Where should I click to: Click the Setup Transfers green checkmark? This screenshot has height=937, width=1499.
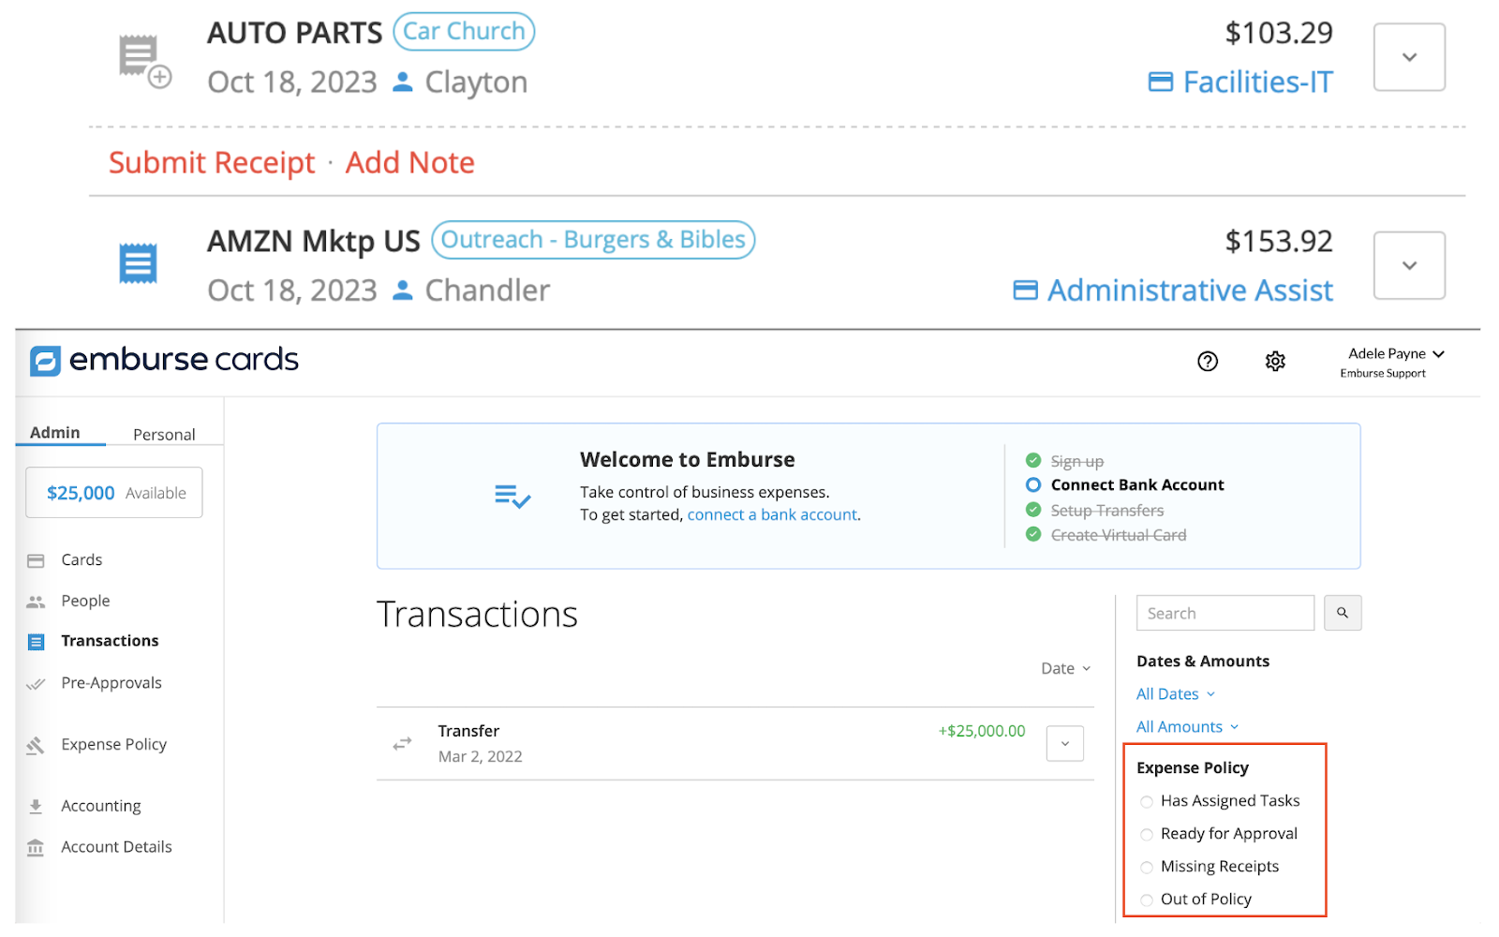pyautogui.click(x=1033, y=510)
